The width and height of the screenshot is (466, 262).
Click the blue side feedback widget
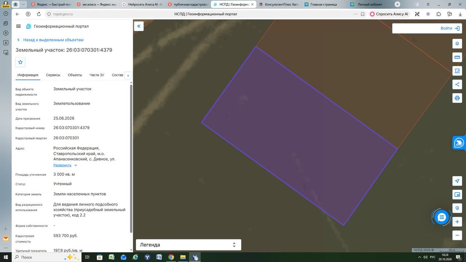459,142
